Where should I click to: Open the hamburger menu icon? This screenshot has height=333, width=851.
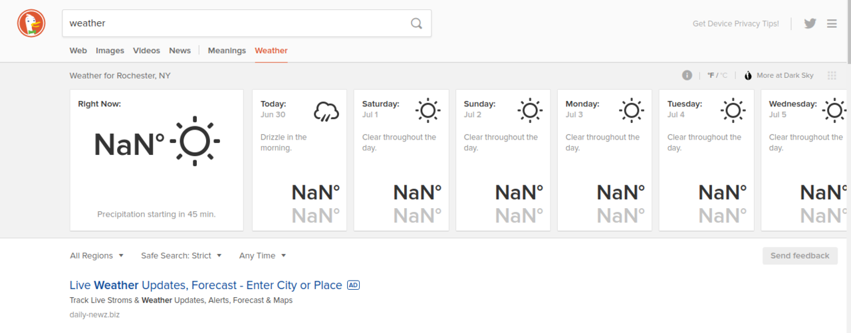pyautogui.click(x=832, y=23)
